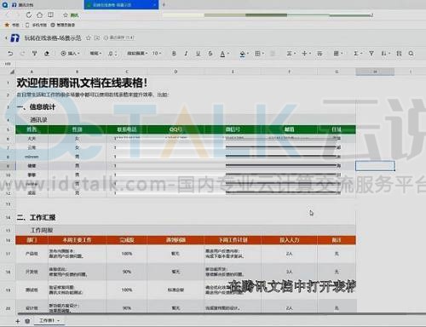Screen dimensions: 426x327
Task: Click the horizontal scrollbar at the bottom
Action: coord(222,313)
